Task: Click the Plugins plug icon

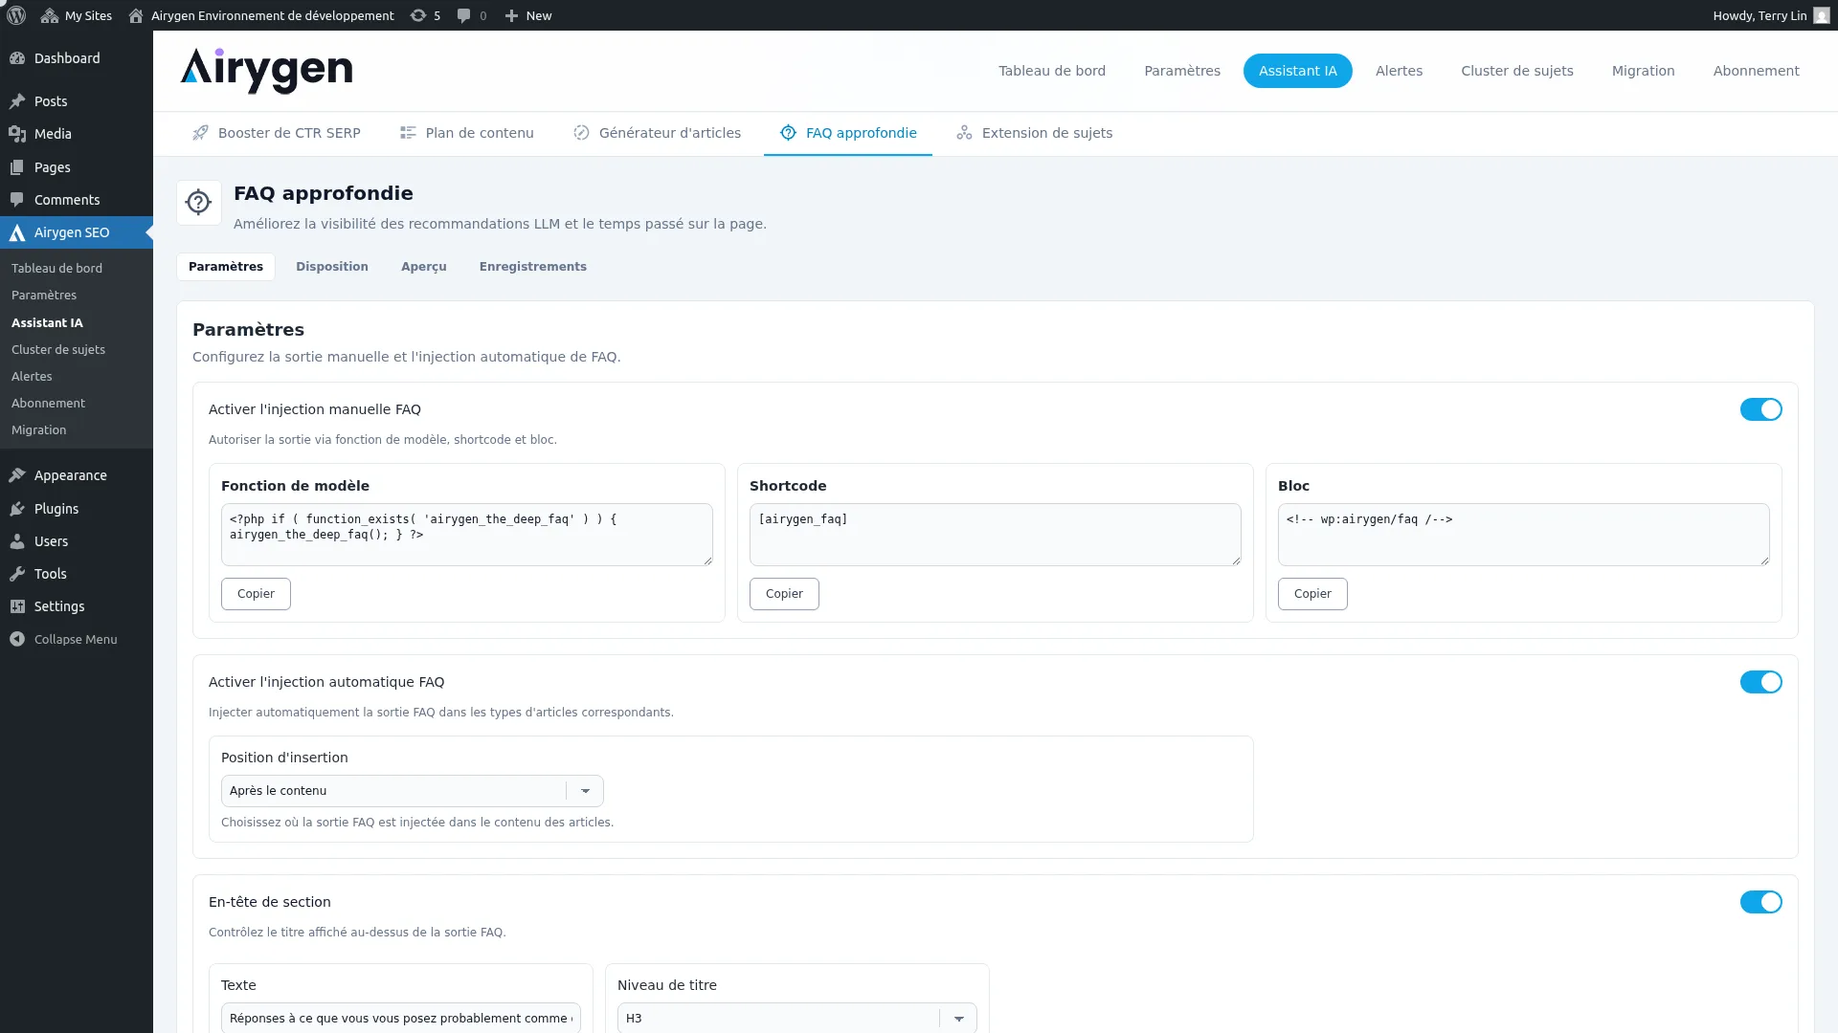Action: point(17,509)
